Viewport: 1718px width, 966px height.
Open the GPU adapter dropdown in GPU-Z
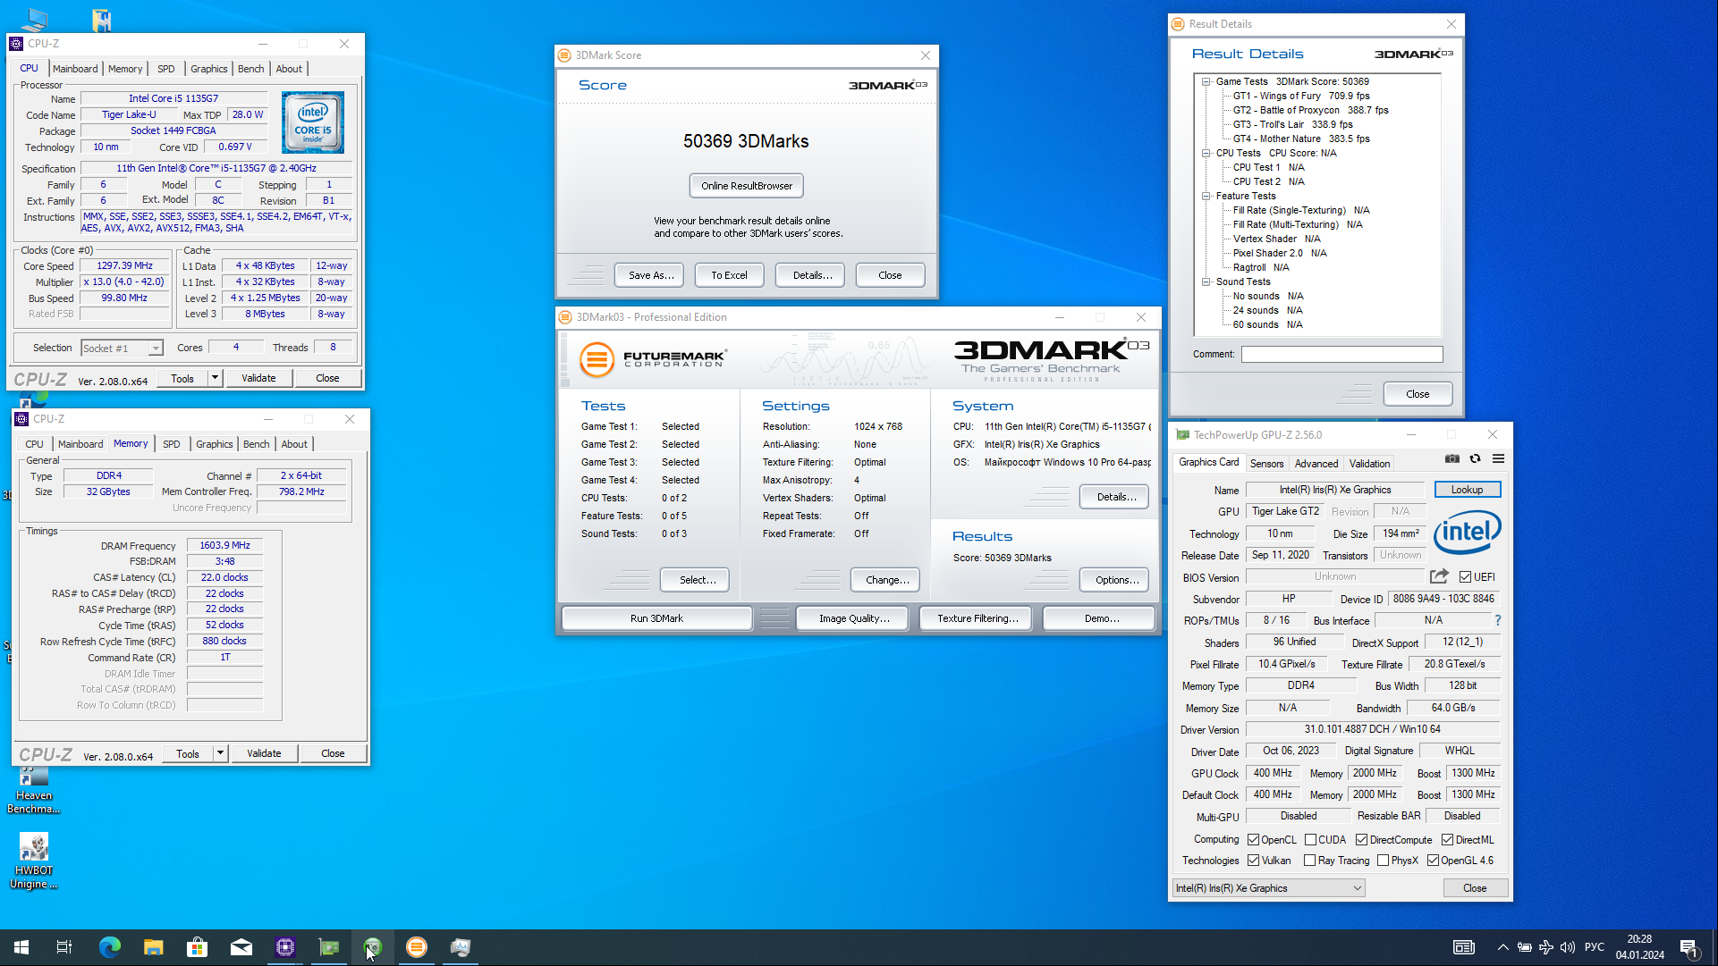tap(1268, 888)
